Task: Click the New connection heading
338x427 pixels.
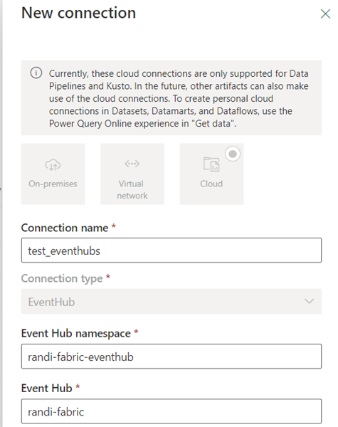Action: (x=78, y=13)
